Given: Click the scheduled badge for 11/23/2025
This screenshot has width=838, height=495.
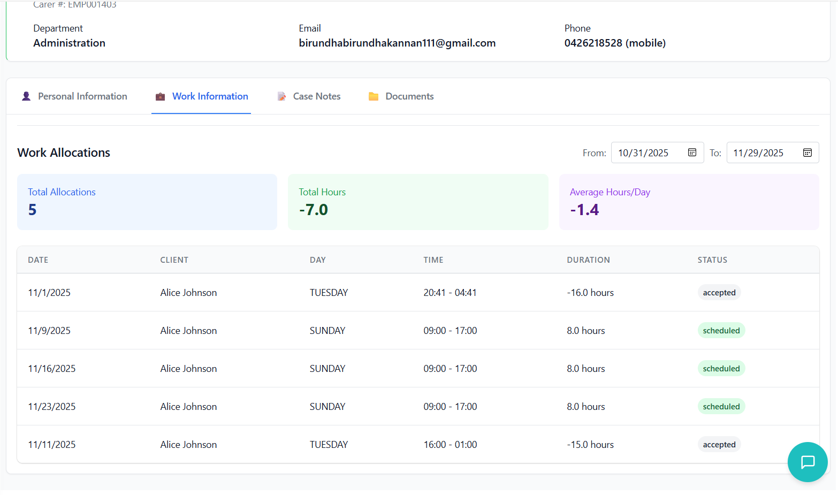Looking at the screenshot, I should coord(721,407).
